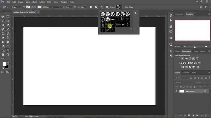
Task: Change the screen mode
Action: (x=8, y=72)
